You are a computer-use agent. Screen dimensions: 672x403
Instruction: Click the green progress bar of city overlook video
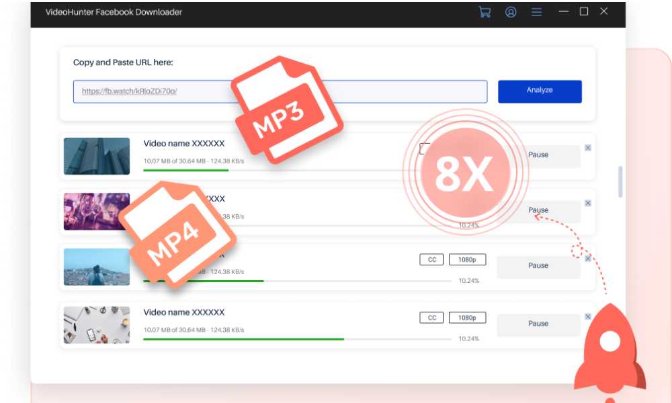204,281
